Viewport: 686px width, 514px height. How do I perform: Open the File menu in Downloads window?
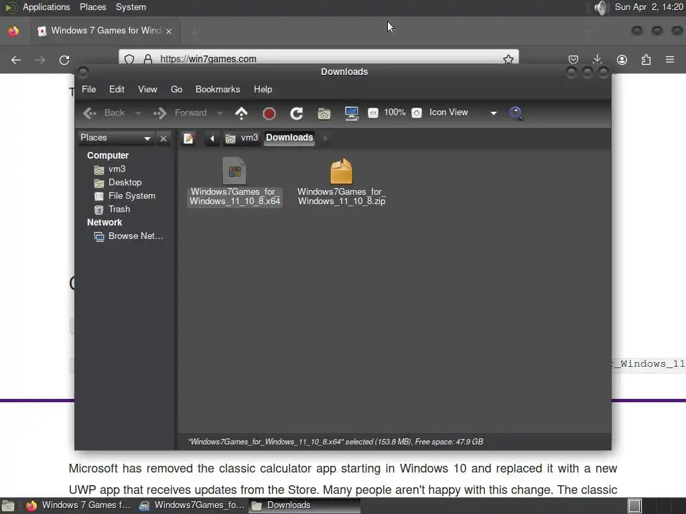click(88, 89)
